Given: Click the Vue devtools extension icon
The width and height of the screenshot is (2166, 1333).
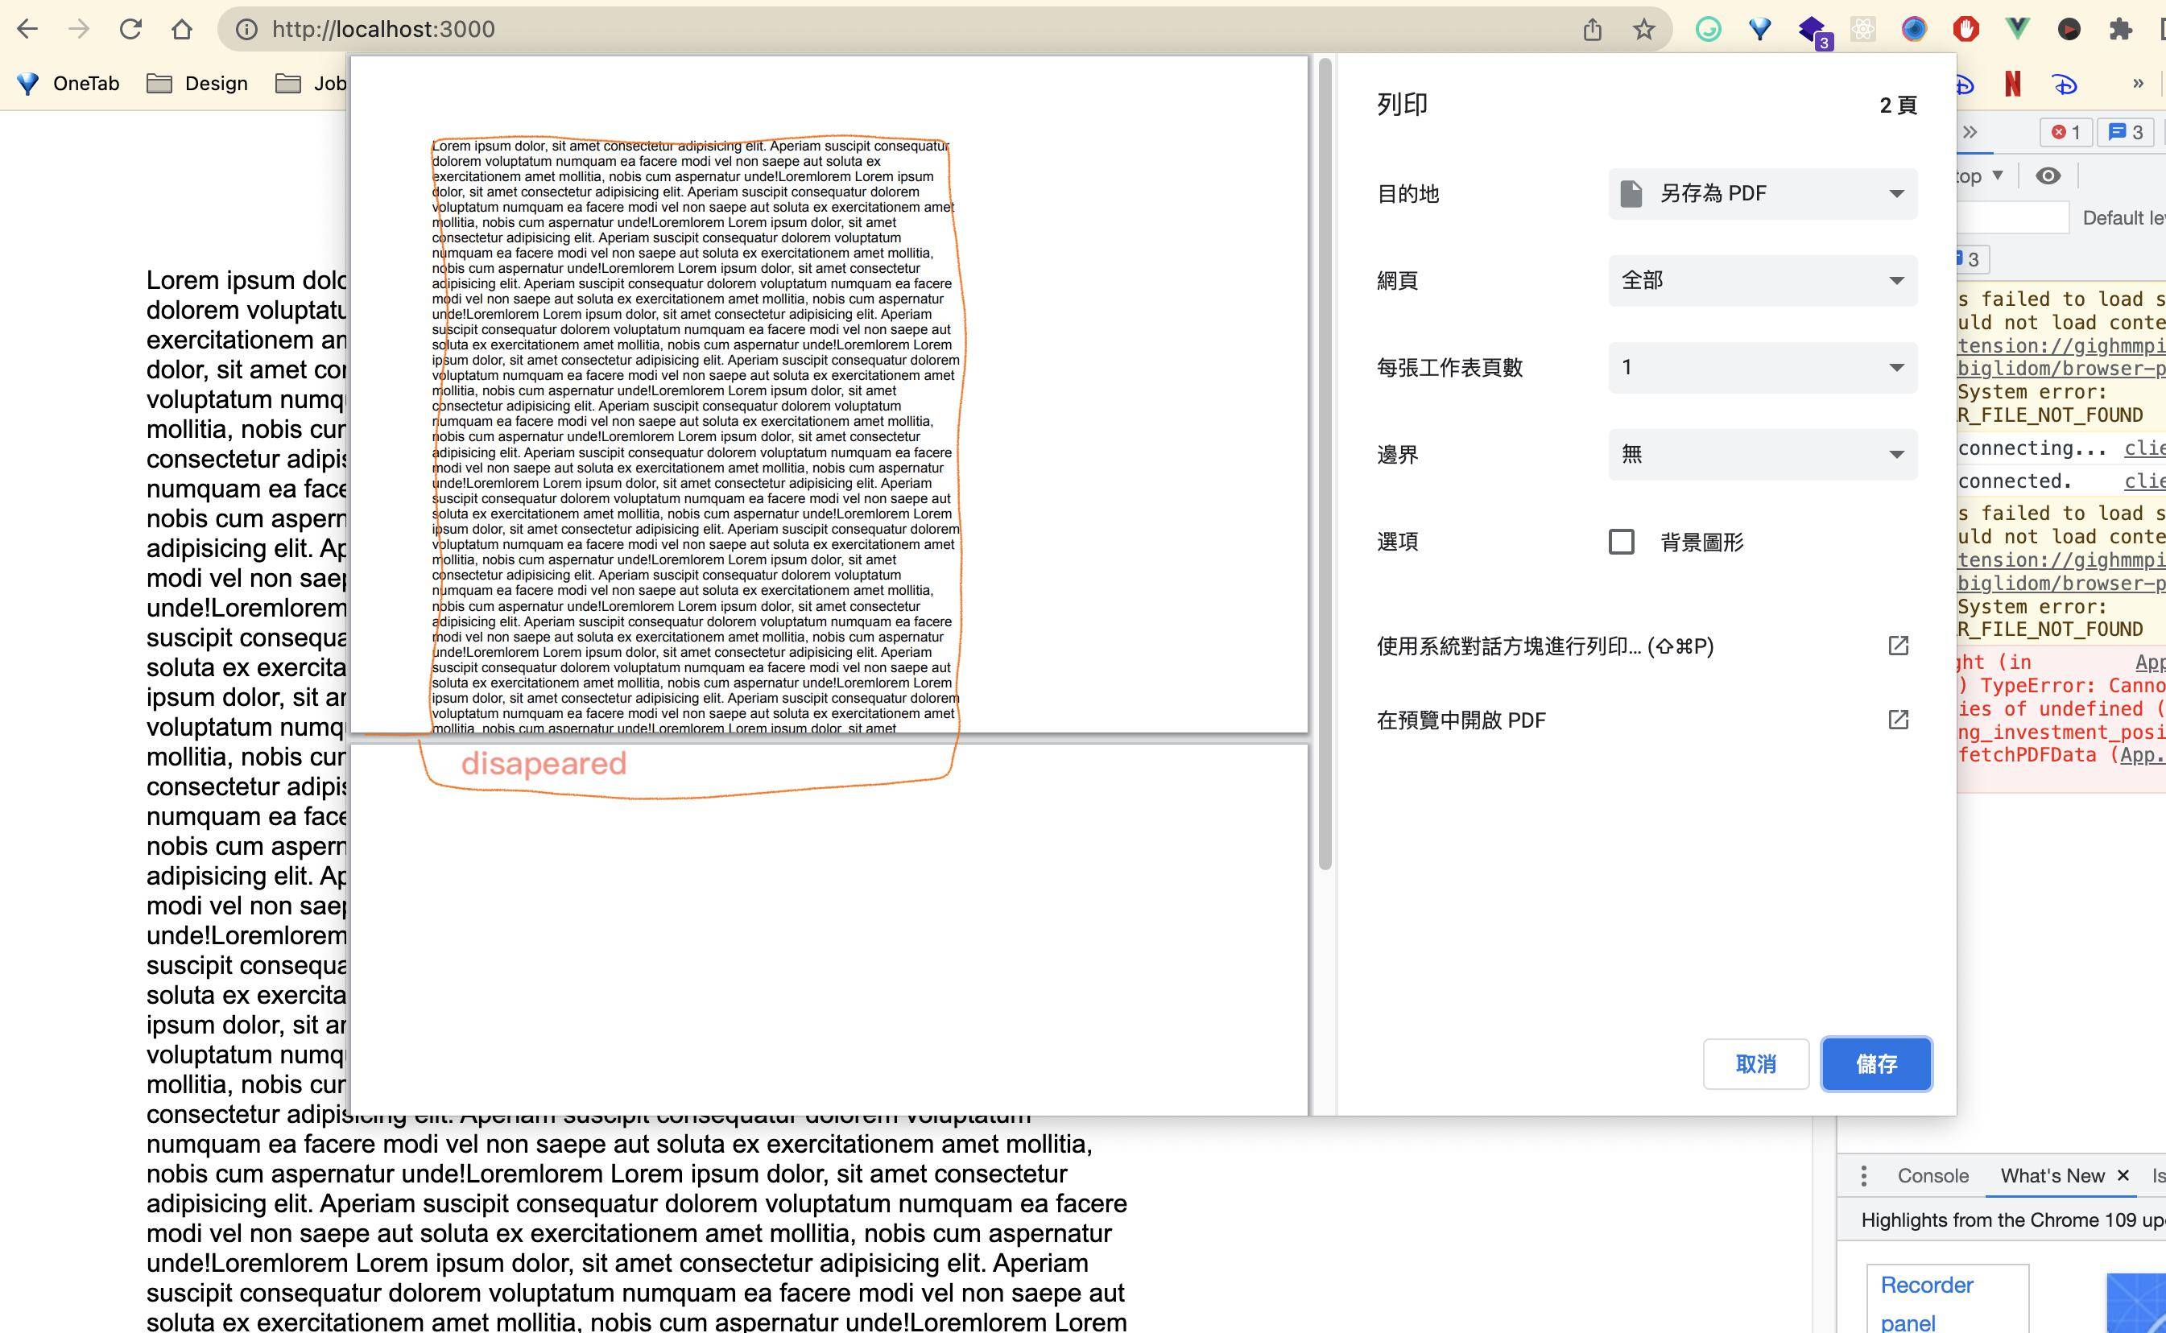Looking at the screenshot, I should [x=2017, y=29].
